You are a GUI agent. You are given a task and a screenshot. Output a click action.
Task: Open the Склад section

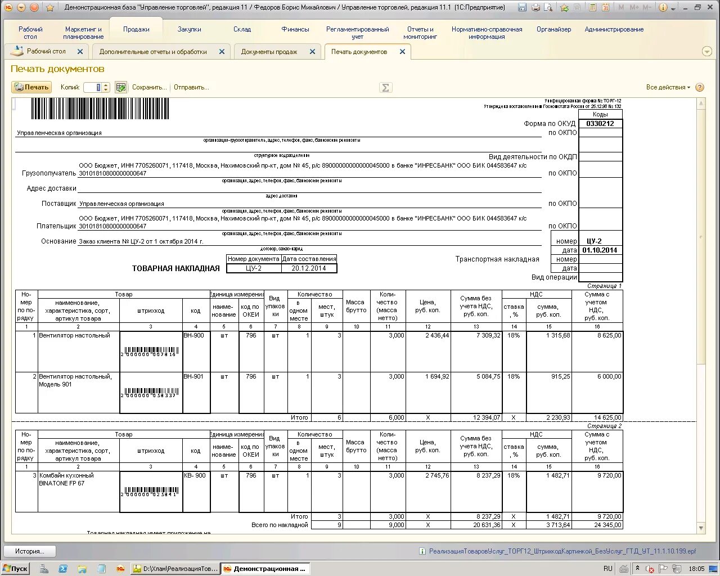click(x=242, y=29)
